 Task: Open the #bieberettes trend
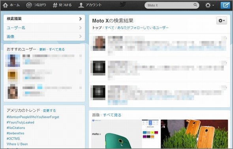(x=15, y=133)
